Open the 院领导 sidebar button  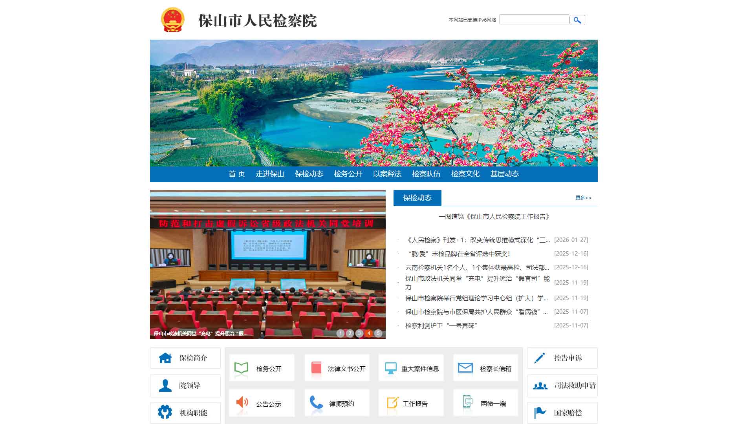185,385
